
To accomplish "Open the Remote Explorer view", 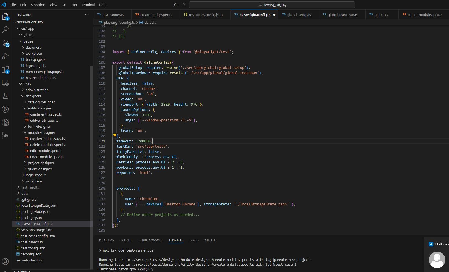I will (x=6, y=83).
